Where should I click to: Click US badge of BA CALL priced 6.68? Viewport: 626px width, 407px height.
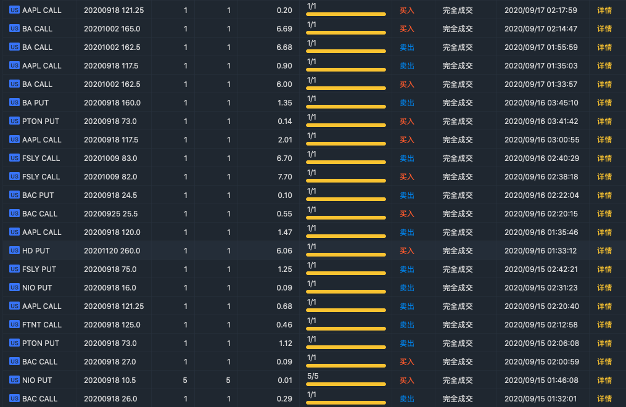pos(14,47)
